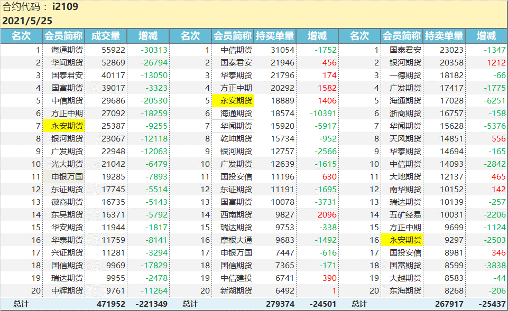Click the 增减 header right of 持卖单量

coord(486,36)
